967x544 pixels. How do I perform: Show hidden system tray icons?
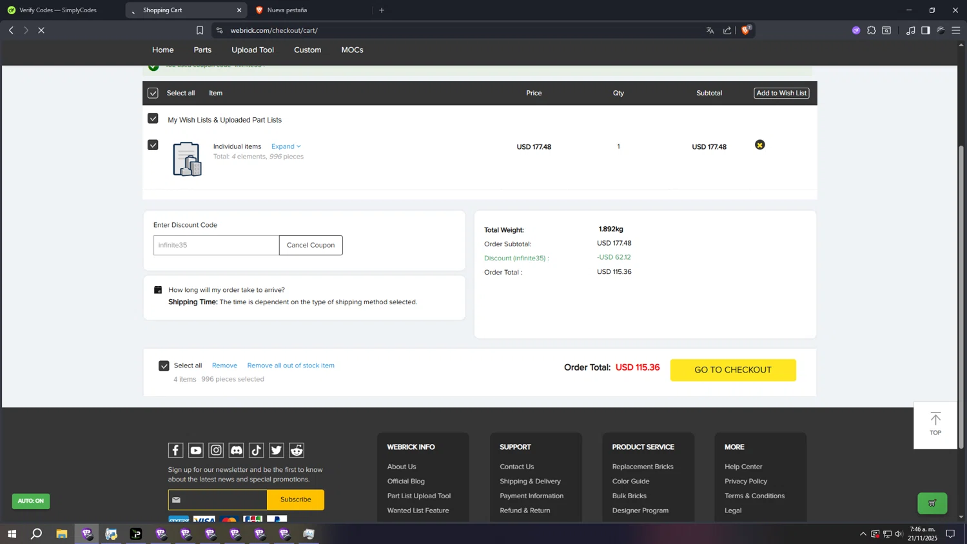[x=863, y=534]
